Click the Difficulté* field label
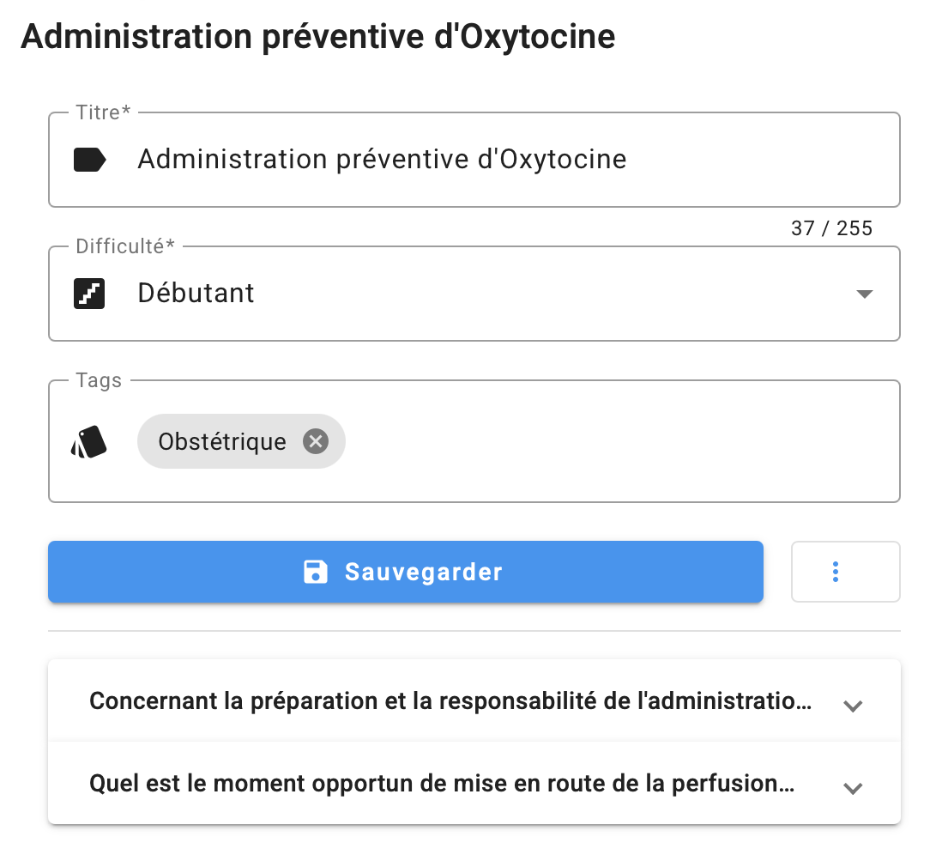 click(125, 246)
